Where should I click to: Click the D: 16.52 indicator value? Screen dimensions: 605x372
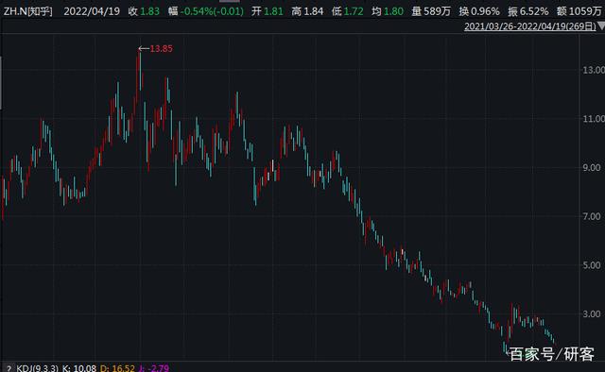pyautogui.click(x=117, y=368)
